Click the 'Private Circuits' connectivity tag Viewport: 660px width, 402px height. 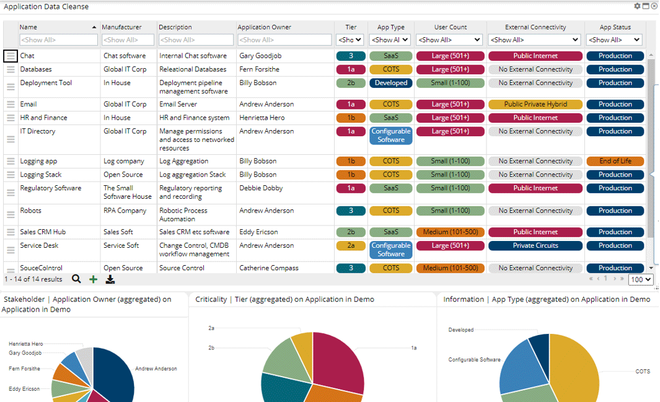coord(535,245)
